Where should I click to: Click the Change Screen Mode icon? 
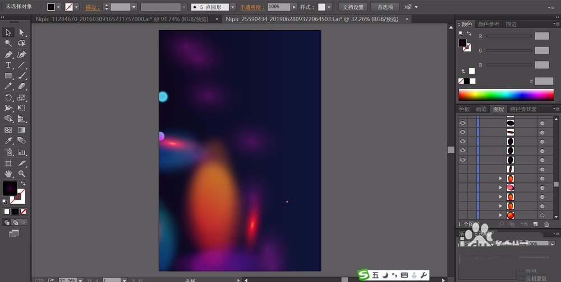point(14,233)
